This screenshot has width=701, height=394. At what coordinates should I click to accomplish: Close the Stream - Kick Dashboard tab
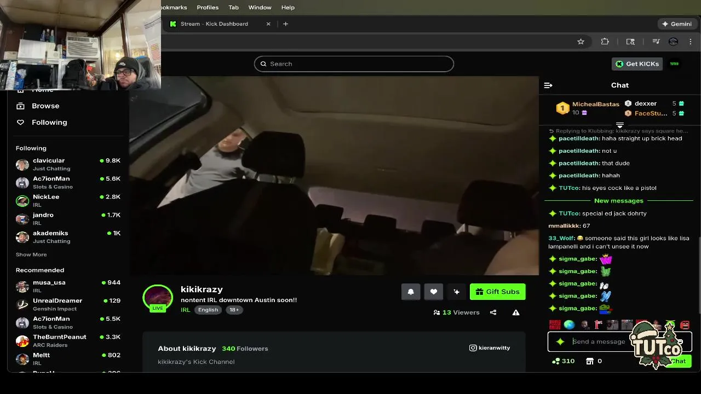[x=268, y=24]
